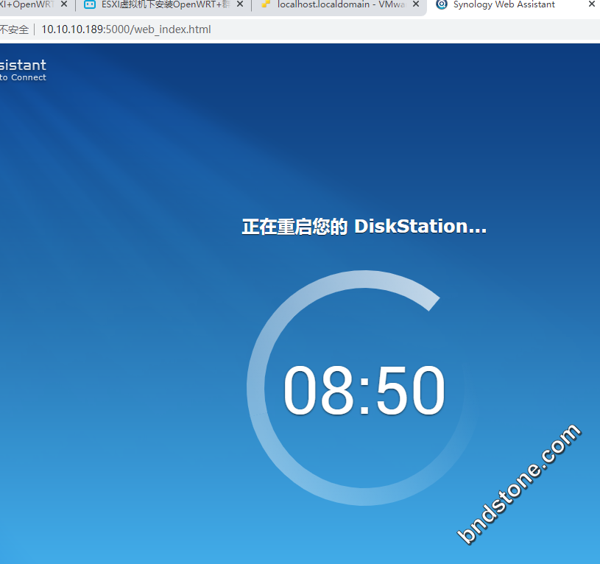Click the 08:50 countdown timer
600x564 pixels.
coord(364,390)
